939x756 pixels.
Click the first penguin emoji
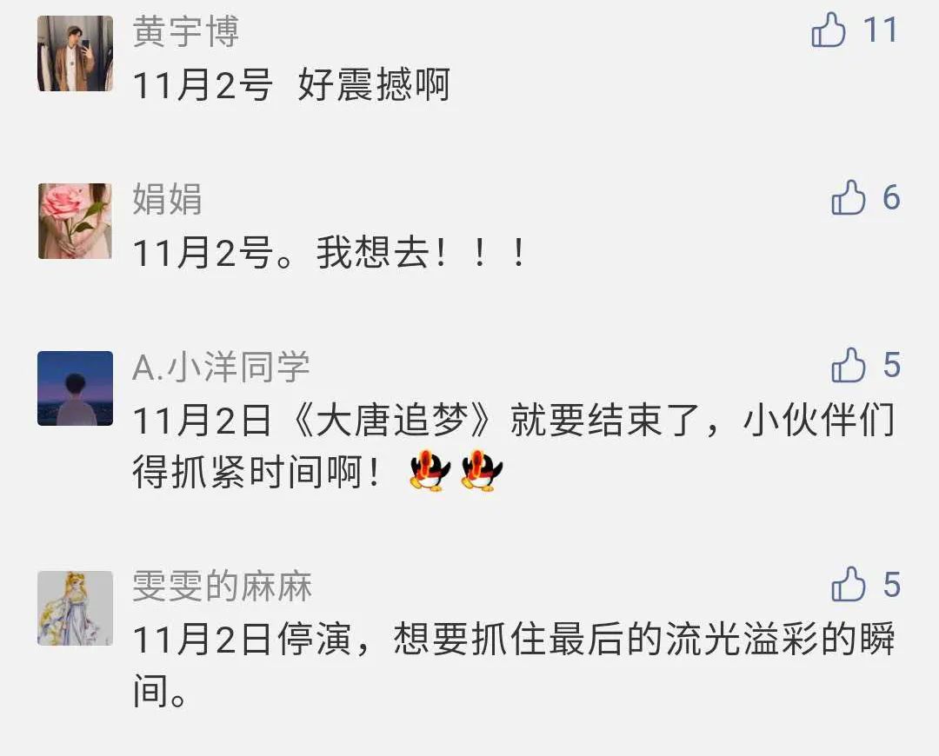coord(430,471)
